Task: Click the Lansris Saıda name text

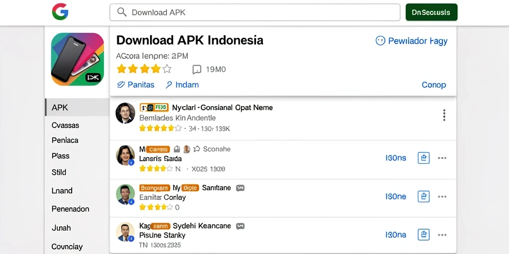Action: pos(161,159)
